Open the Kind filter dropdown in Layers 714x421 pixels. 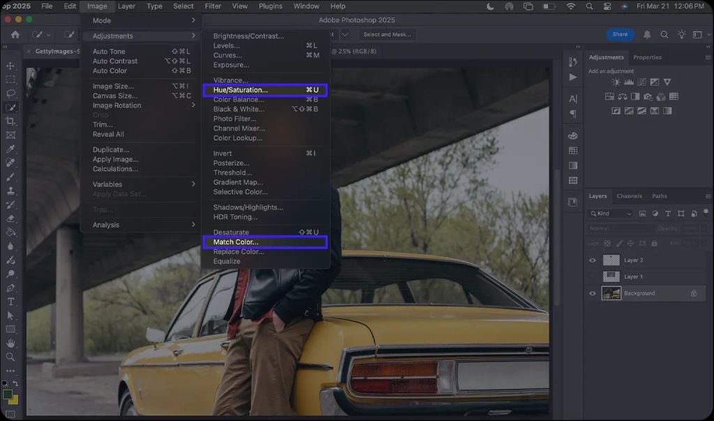point(611,214)
